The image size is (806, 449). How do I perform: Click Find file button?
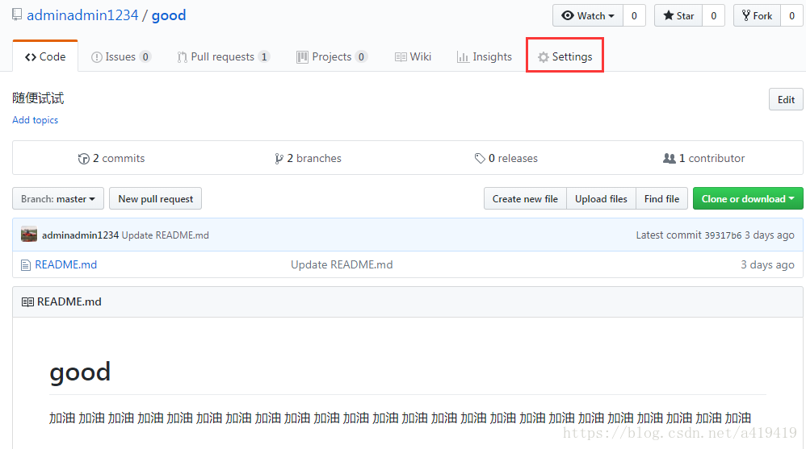661,198
